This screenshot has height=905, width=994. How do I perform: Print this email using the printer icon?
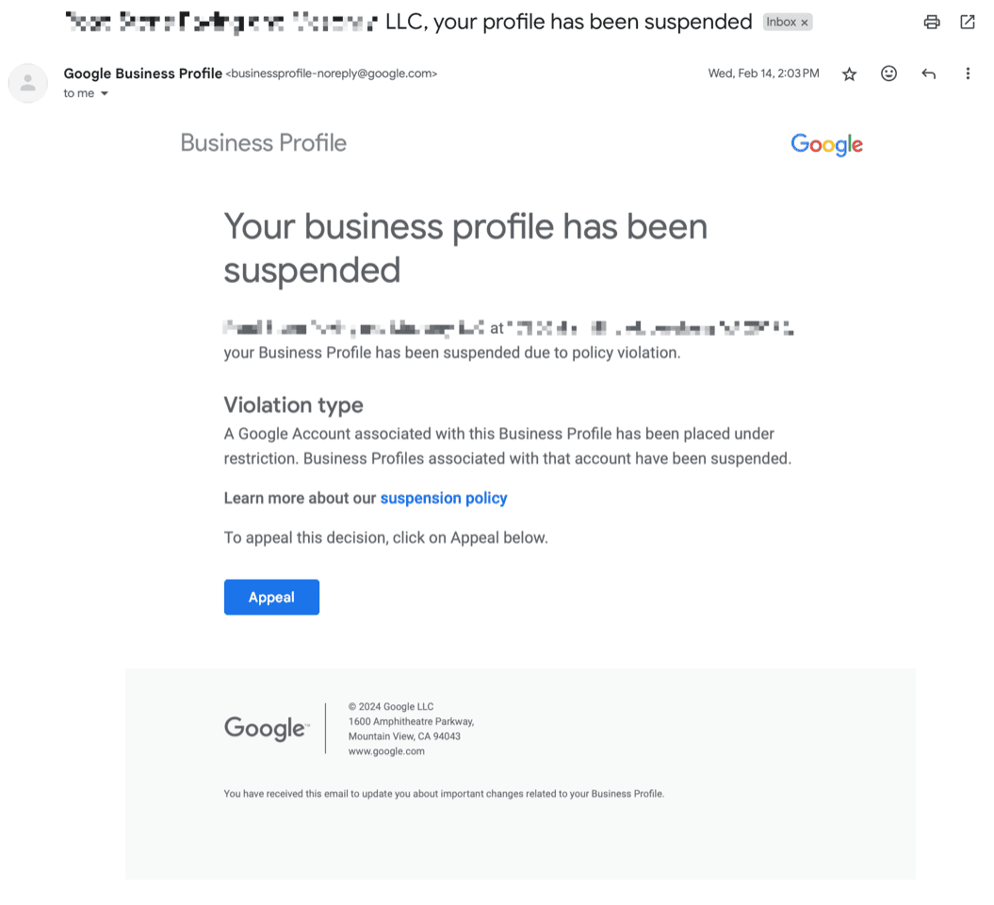click(932, 22)
